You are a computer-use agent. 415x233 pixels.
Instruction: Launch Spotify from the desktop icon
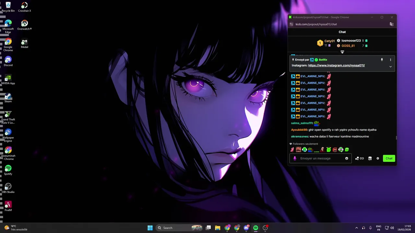8,170
